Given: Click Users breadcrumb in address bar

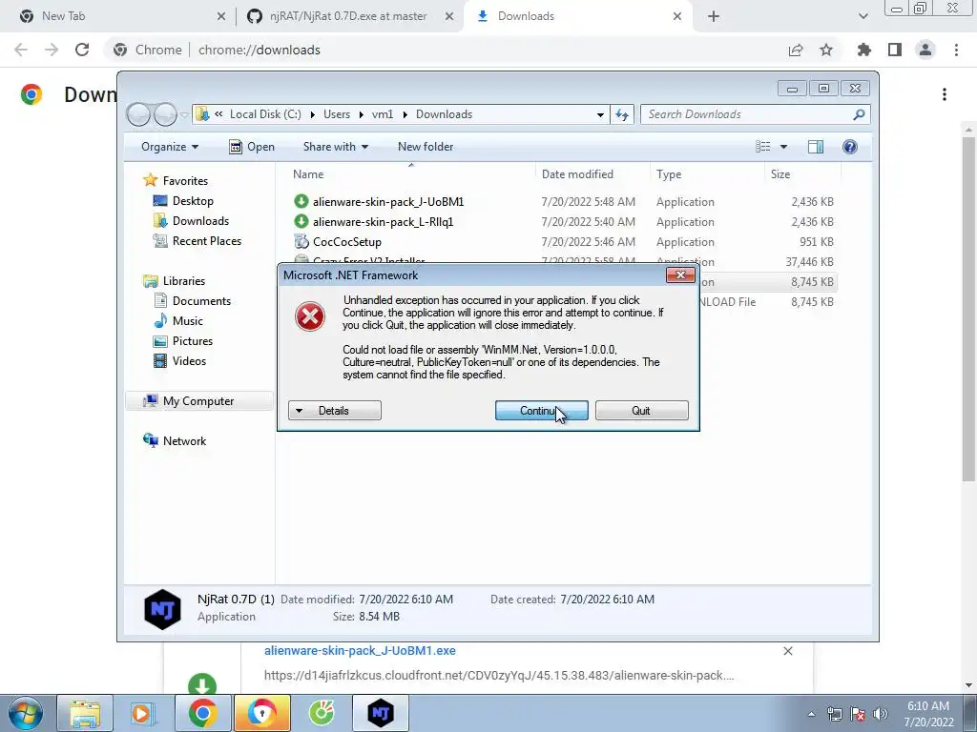Looking at the screenshot, I should point(337,114).
